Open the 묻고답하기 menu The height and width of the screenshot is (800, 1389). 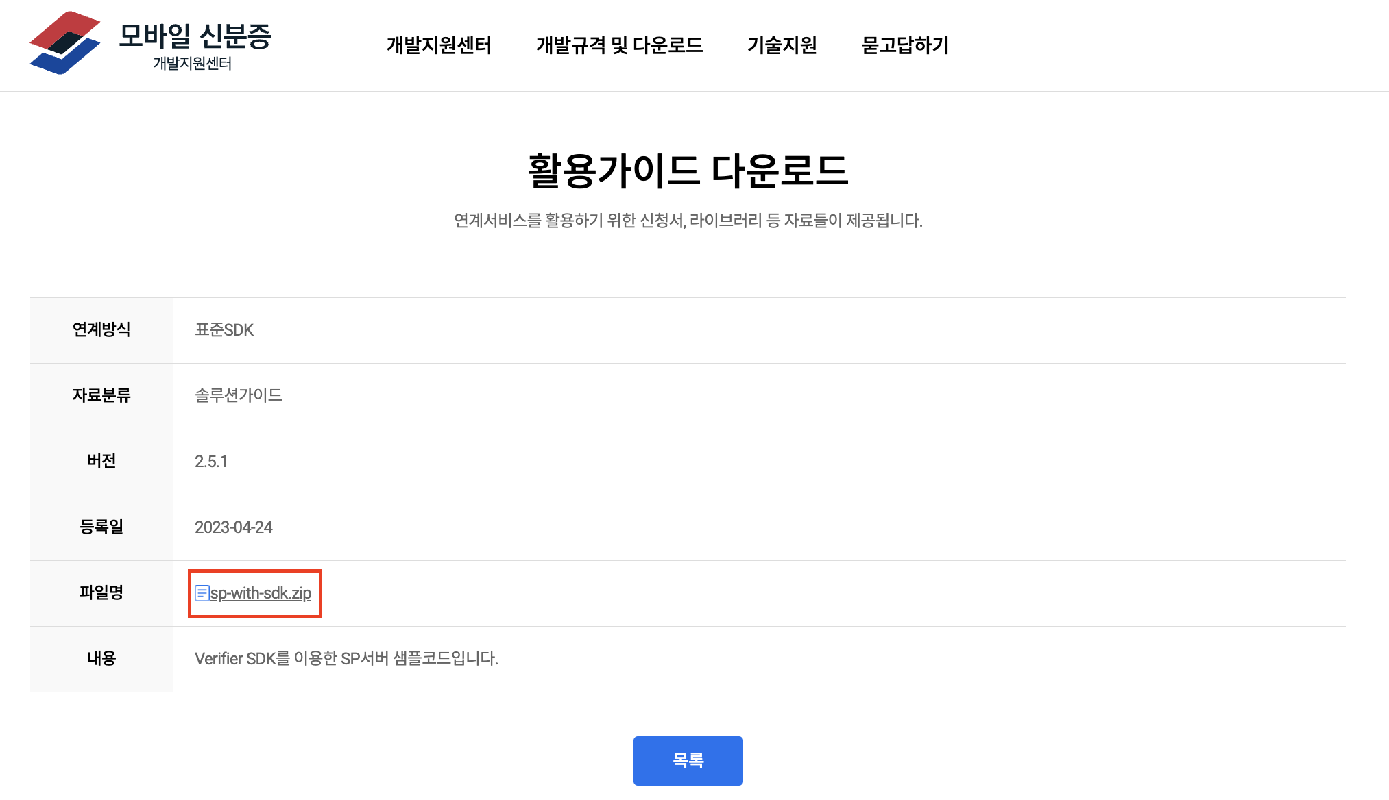(x=905, y=45)
